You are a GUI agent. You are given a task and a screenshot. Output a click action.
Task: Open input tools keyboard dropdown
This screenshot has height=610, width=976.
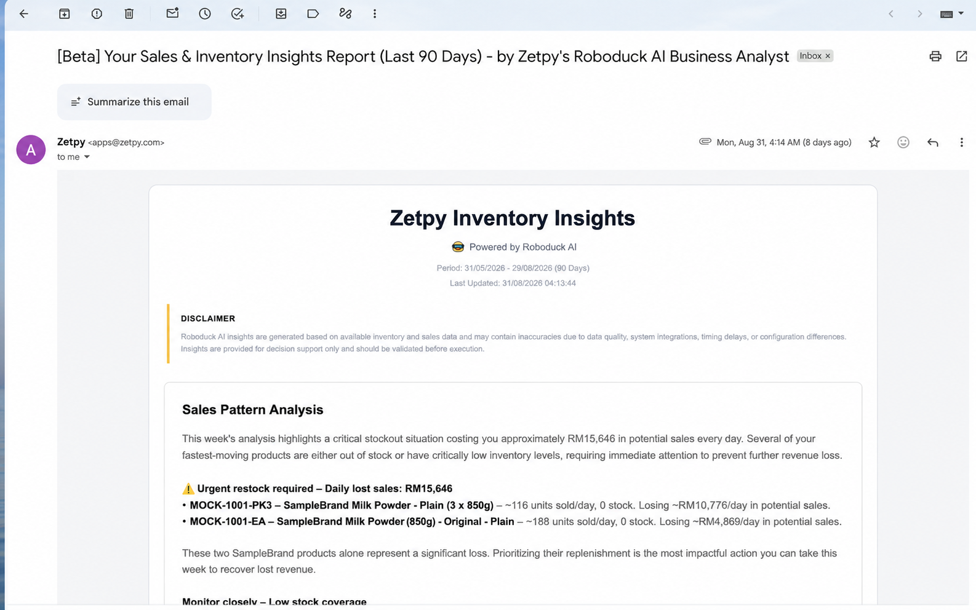coord(951,14)
